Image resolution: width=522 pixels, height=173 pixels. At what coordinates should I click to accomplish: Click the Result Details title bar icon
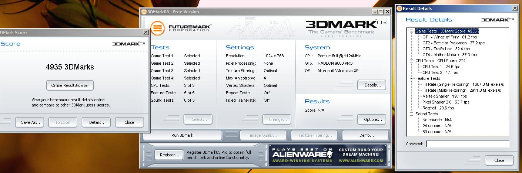(x=399, y=9)
